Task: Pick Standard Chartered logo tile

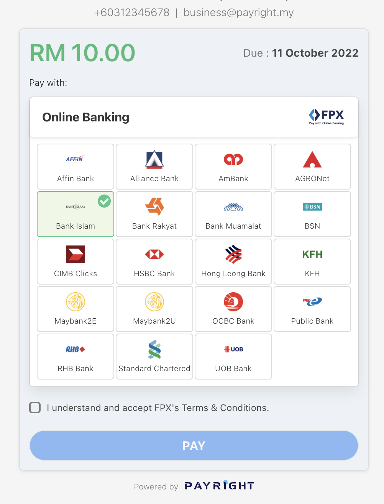Action: [x=154, y=356]
